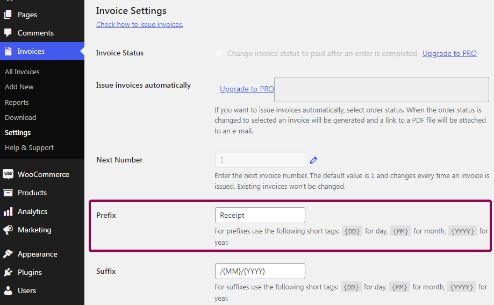494x305 pixels.
Task: Click the Prefix label
Action: coord(106,215)
